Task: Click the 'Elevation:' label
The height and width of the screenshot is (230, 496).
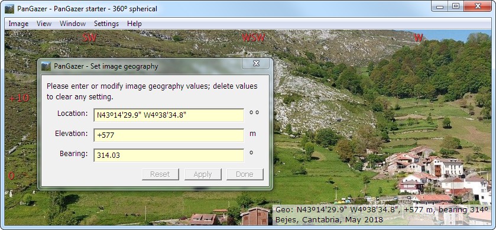Action: 71,134
